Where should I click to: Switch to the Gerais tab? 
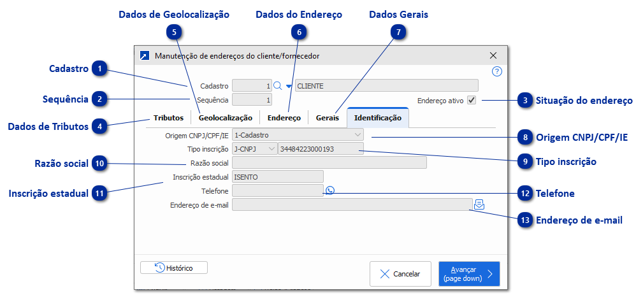point(328,118)
